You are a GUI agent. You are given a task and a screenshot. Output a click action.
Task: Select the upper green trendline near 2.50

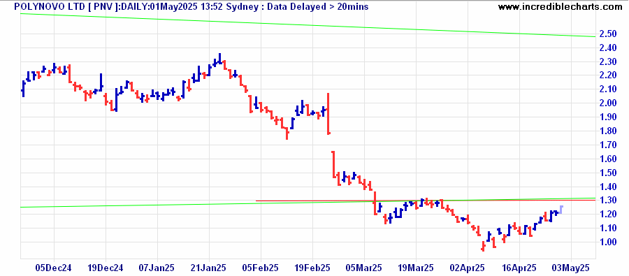[308, 25]
